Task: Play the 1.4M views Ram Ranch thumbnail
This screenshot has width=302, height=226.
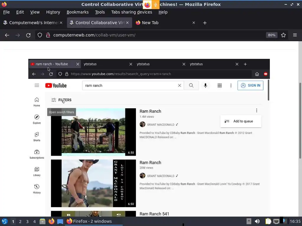Action: pyautogui.click(x=93, y=132)
